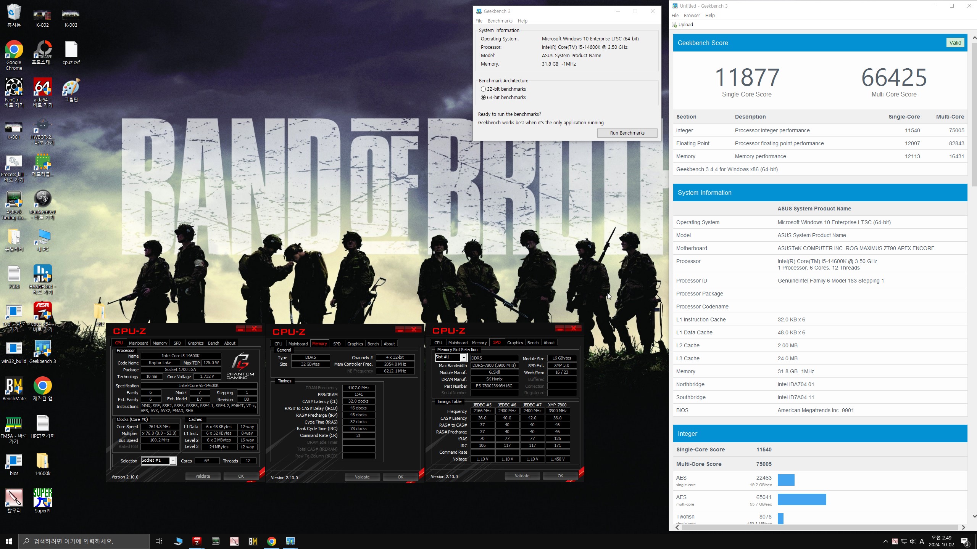Image resolution: width=977 pixels, height=549 pixels.
Task: Open the HPET초기화 file icon
Action: 42,427
